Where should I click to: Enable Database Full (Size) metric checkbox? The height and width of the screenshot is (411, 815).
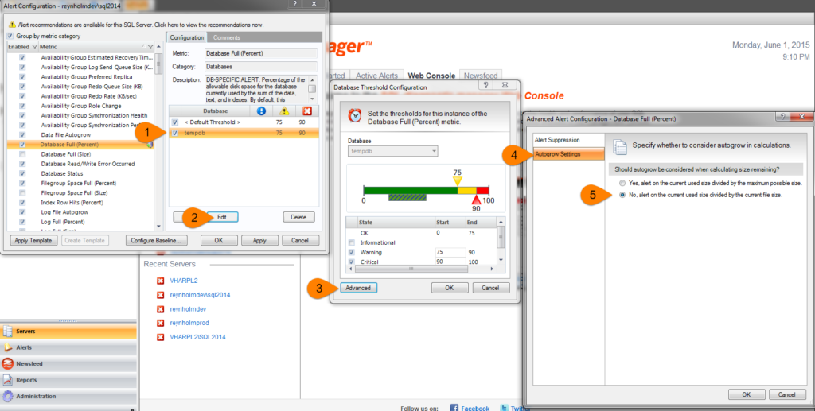coord(22,154)
